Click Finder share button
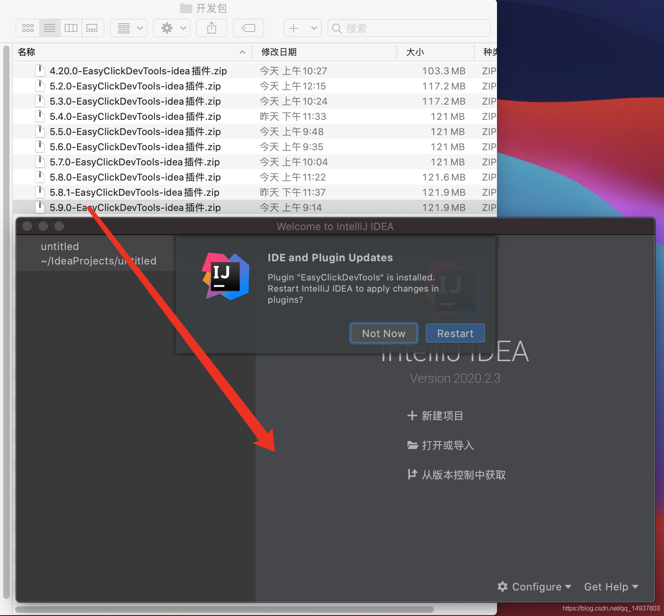Viewport: 664px width, 616px height. point(212,28)
